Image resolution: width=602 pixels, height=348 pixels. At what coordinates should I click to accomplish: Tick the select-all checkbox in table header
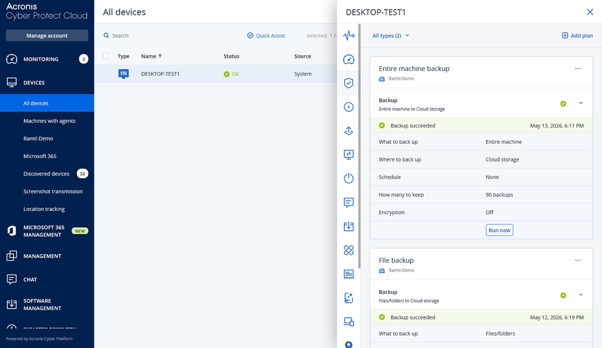click(106, 56)
